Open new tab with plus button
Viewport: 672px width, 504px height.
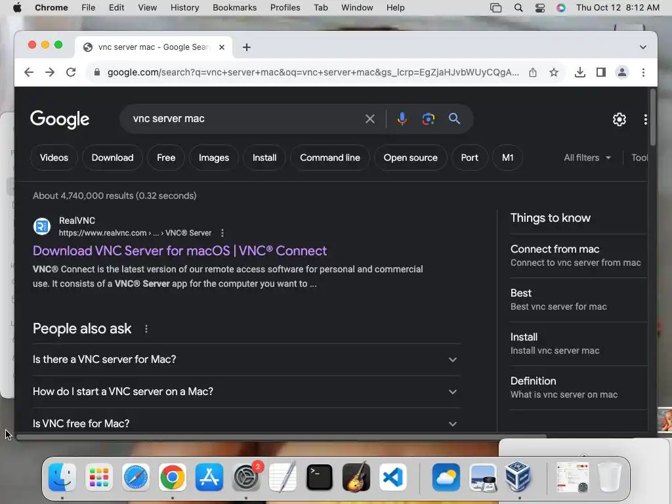247,47
